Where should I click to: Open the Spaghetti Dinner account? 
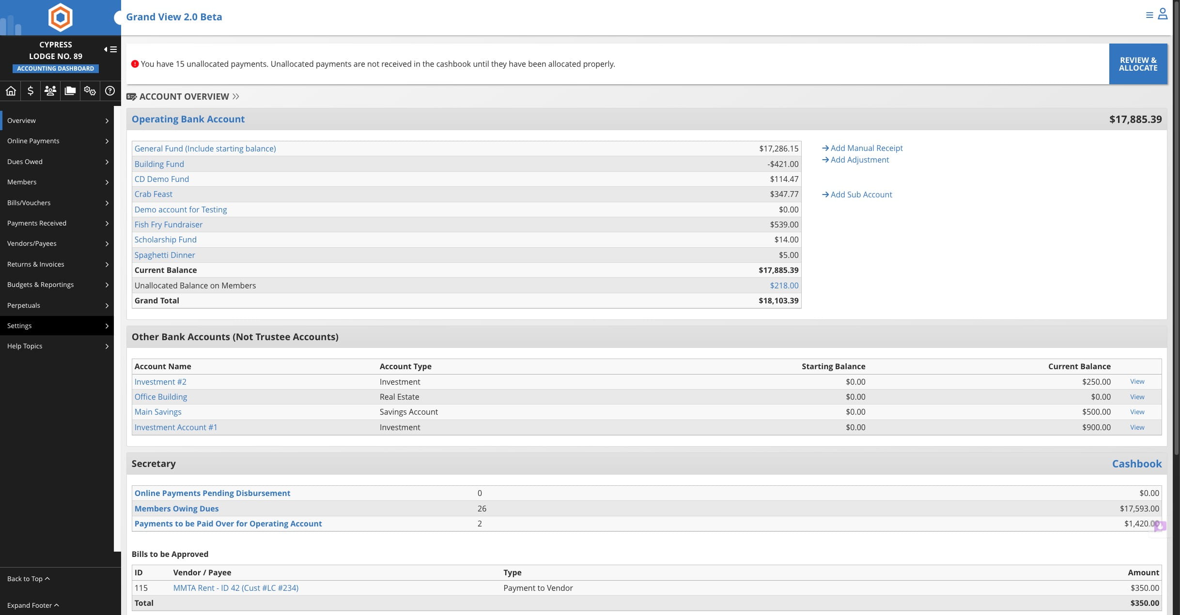164,255
